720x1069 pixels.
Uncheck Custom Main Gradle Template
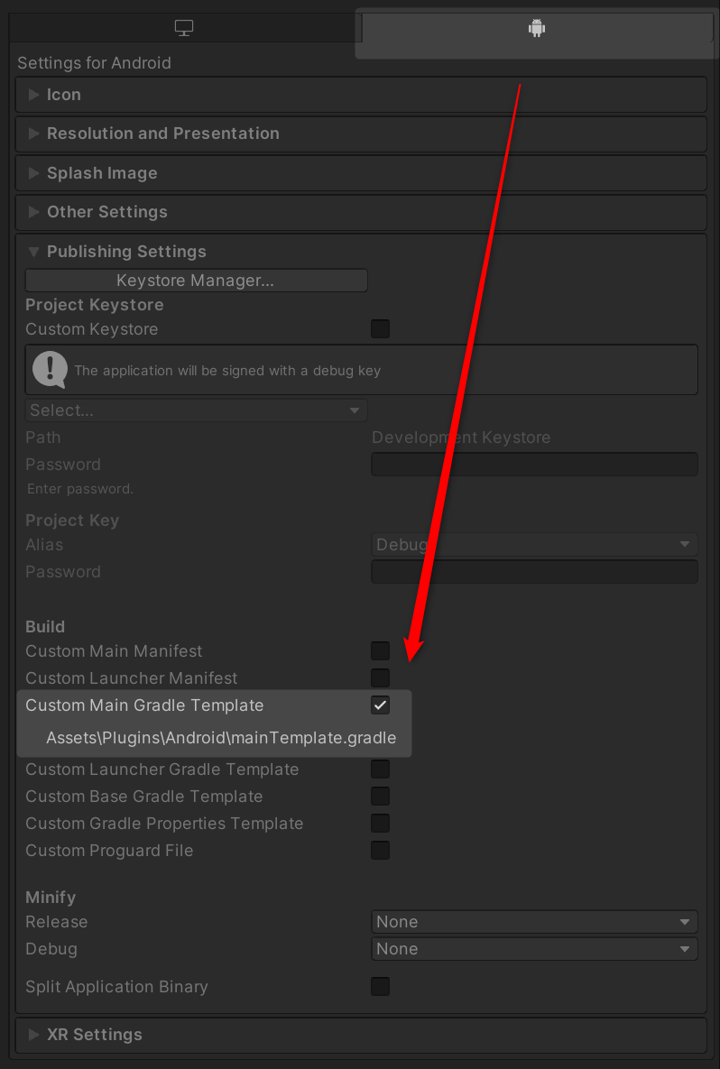(x=381, y=705)
